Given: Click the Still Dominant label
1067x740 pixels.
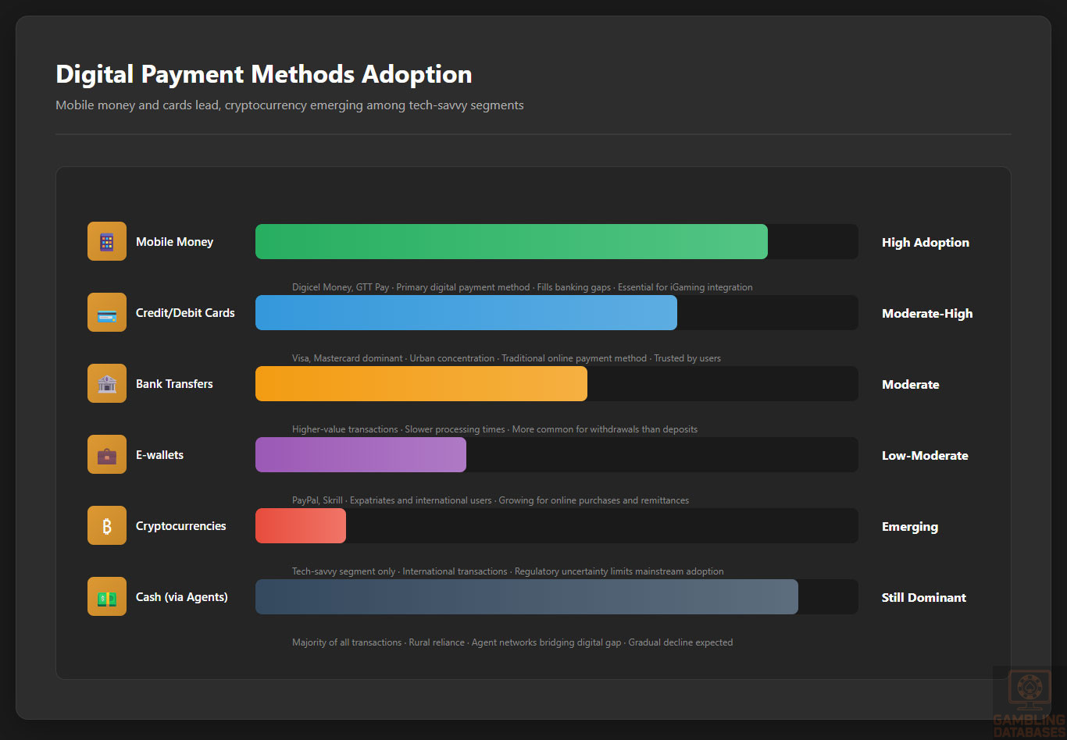Looking at the screenshot, I should (923, 598).
